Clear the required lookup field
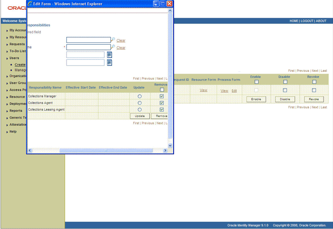This screenshot has height=229, width=333. pos(121,48)
